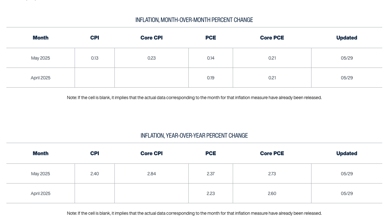The width and height of the screenshot is (388, 224).
Task: Click the Updated header in year-over-year table
Action: tap(347, 153)
